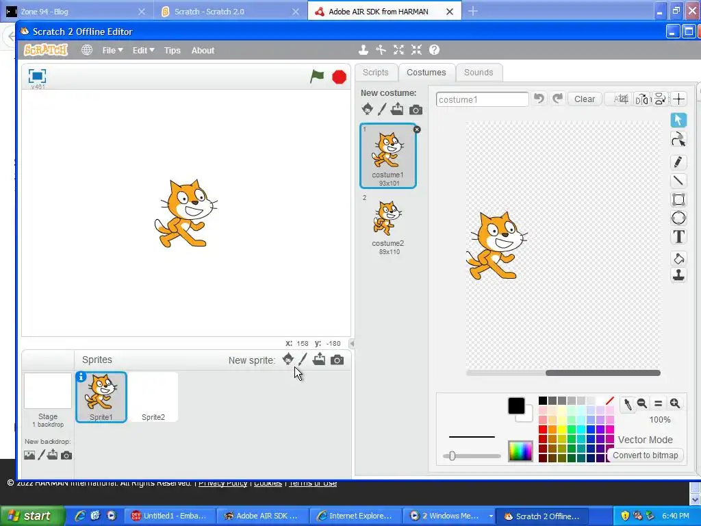The width and height of the screenshot is (701, 526).
Task: Reset canvas zoom with equals button
Action: coord(658,403)
